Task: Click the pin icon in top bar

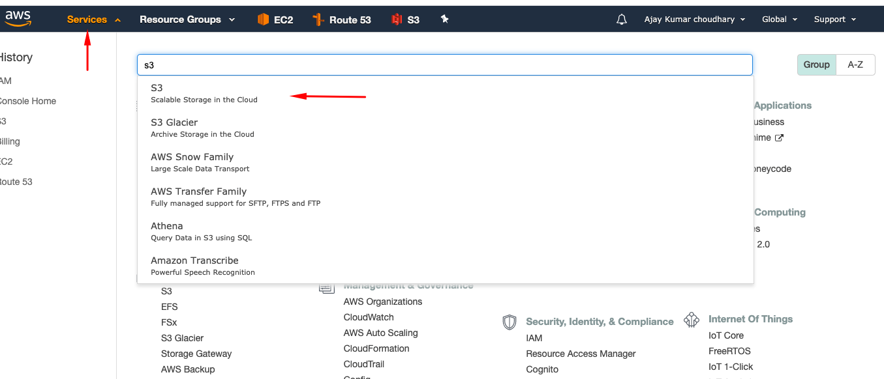Action: pos(445,20)
